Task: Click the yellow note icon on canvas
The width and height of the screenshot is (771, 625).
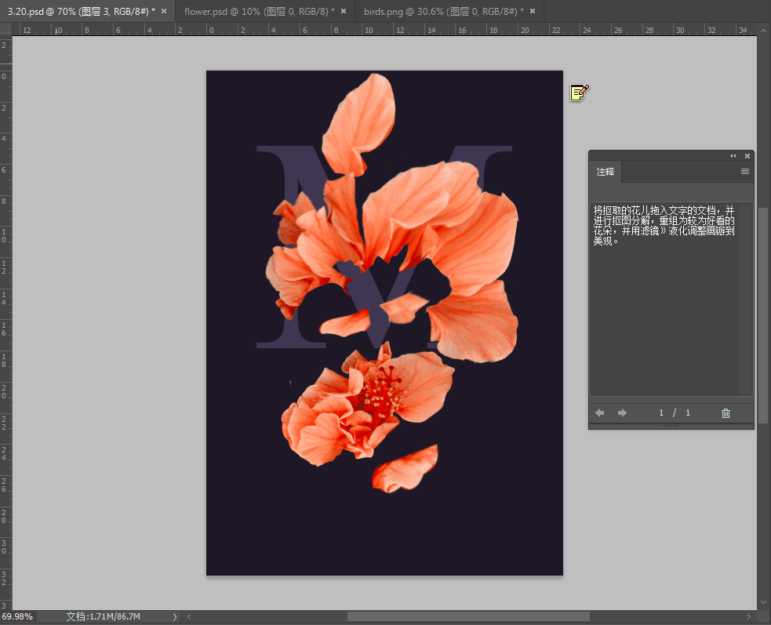Action: click(x=579, y=93)
